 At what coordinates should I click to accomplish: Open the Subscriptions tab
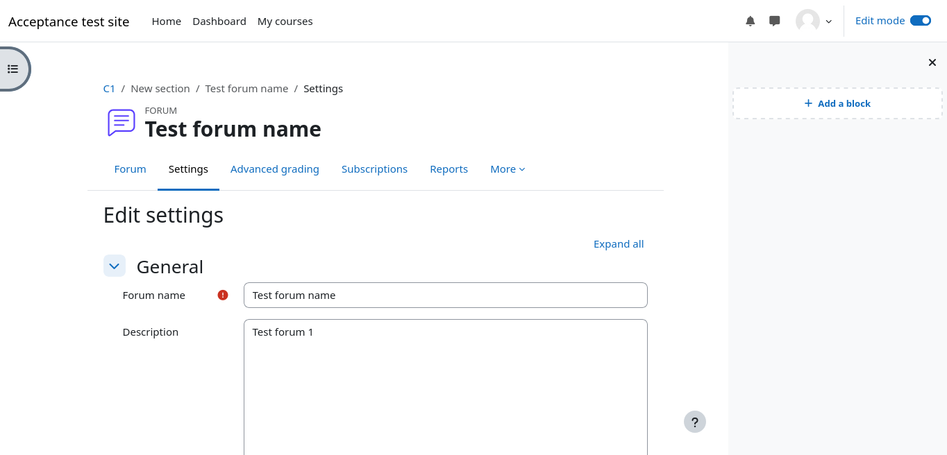(x=374, y=169)
